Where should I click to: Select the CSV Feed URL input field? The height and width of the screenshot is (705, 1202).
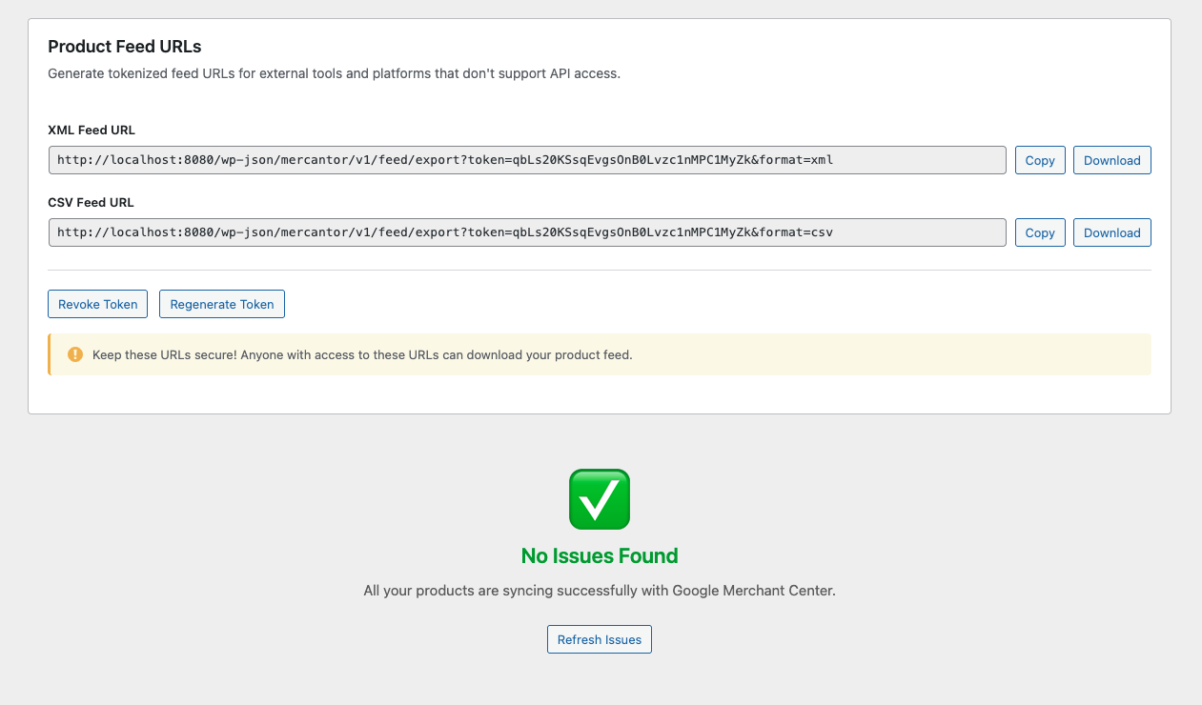tap(524, 232)
